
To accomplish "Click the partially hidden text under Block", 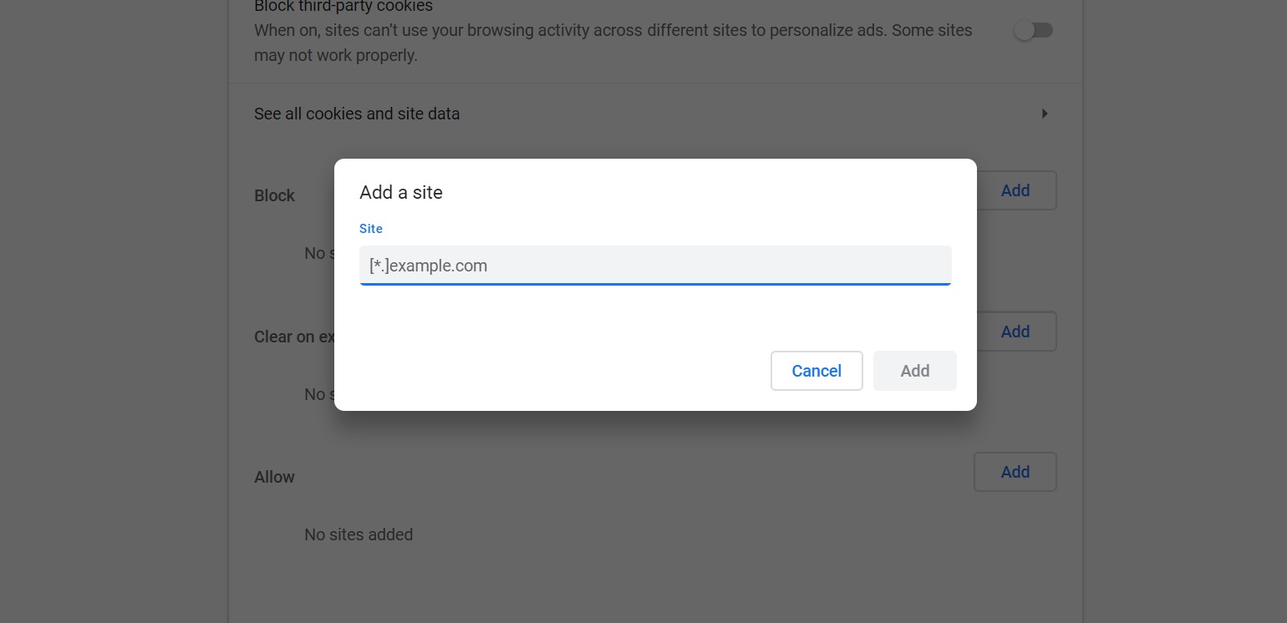I will [x=319, y=253].
